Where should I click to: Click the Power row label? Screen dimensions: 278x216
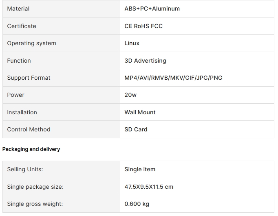[x=15, y=95]
